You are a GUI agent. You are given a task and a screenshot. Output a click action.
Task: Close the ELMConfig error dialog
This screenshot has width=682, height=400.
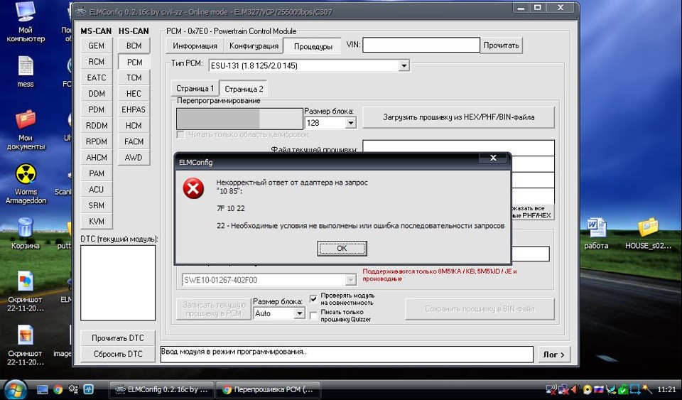(x=493, y=158)
